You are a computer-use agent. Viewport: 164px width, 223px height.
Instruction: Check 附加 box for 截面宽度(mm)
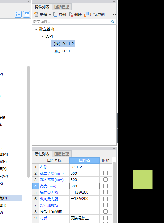coord(106,180)
